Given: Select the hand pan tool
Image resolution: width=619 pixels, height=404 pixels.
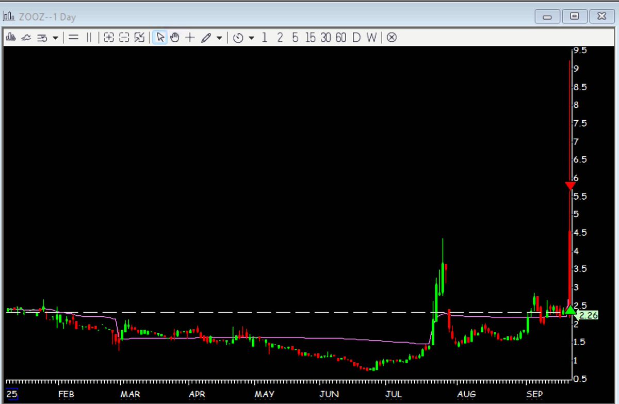Looking at the screenshot, I should pyautogui.click(x=175, y=38).
